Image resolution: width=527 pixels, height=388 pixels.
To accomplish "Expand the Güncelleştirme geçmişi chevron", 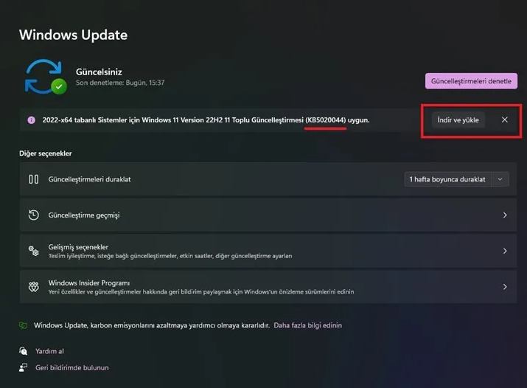I will click(505, 215).
